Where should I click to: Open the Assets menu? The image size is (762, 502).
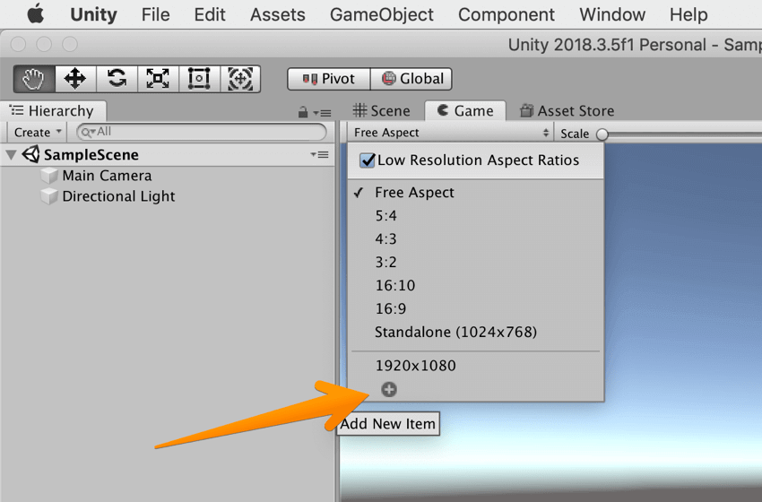(x=278, y=14)
